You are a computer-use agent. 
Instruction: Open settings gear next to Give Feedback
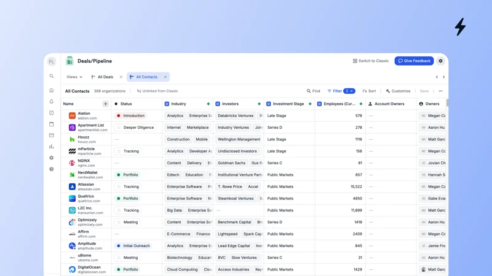(x=440, y=61)
